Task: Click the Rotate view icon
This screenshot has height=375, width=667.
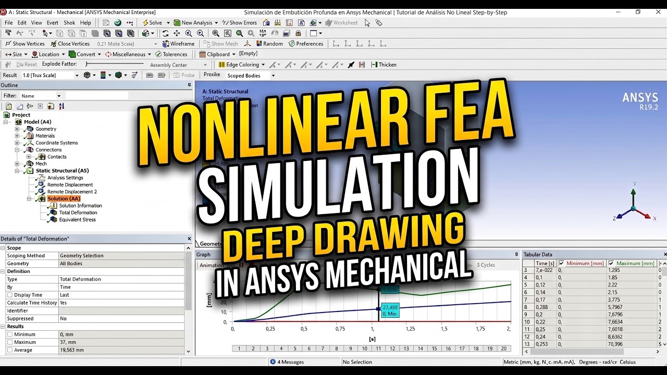Action: (166, 33)
